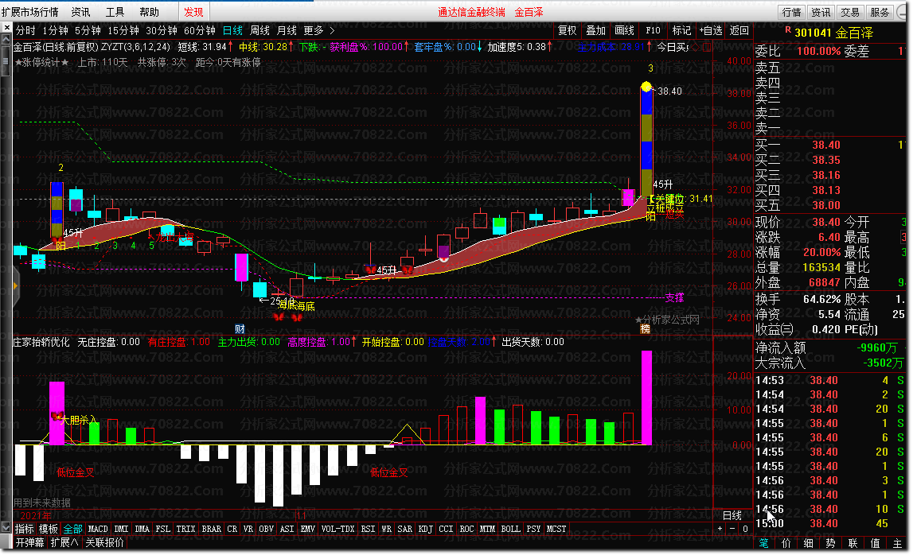Open the 工具 menu
This screenshot has height=555, width=913.
[x=115, y=12]
